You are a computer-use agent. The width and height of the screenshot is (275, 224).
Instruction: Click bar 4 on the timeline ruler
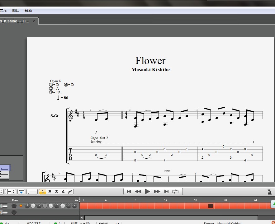click(x=106, y=200)
